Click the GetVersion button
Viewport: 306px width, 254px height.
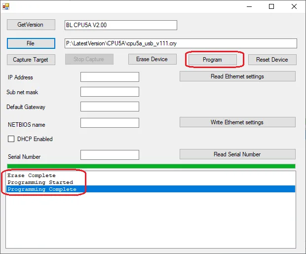coord(31,25)
